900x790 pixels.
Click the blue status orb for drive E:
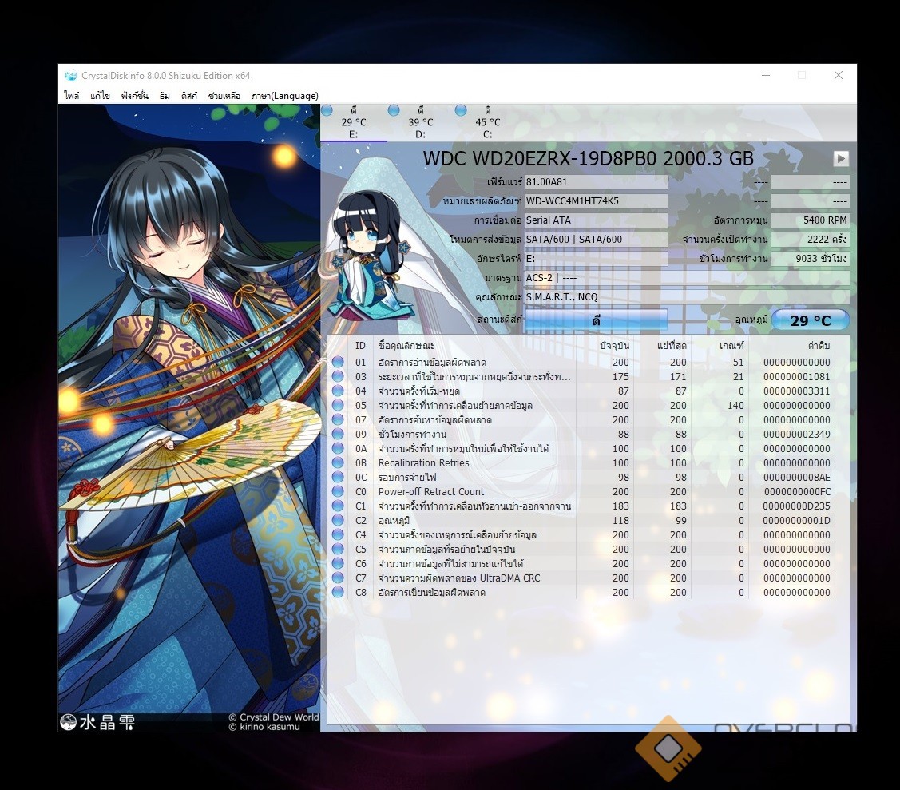[x=327, y=110]
